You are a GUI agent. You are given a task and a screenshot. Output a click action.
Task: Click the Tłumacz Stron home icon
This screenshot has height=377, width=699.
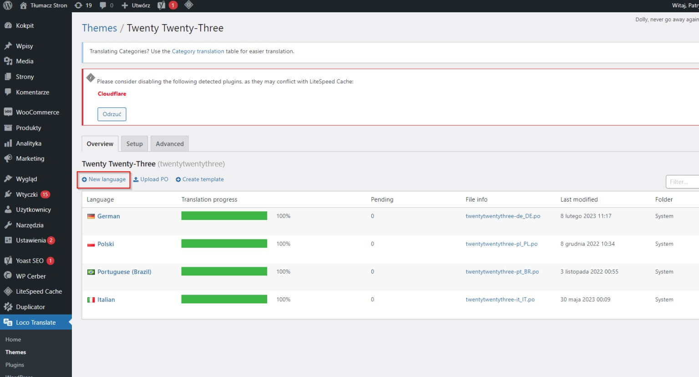[23, 5]
